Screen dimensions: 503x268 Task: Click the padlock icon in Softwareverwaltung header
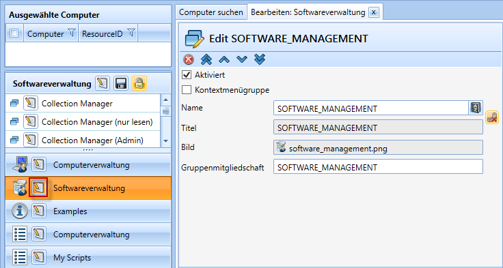coord(139,84)
